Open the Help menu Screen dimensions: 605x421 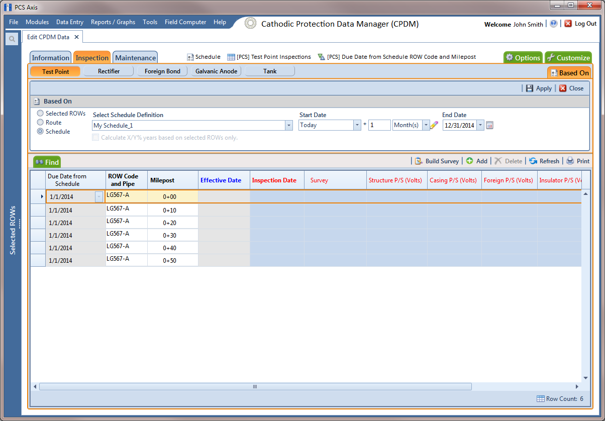point(220,22)
